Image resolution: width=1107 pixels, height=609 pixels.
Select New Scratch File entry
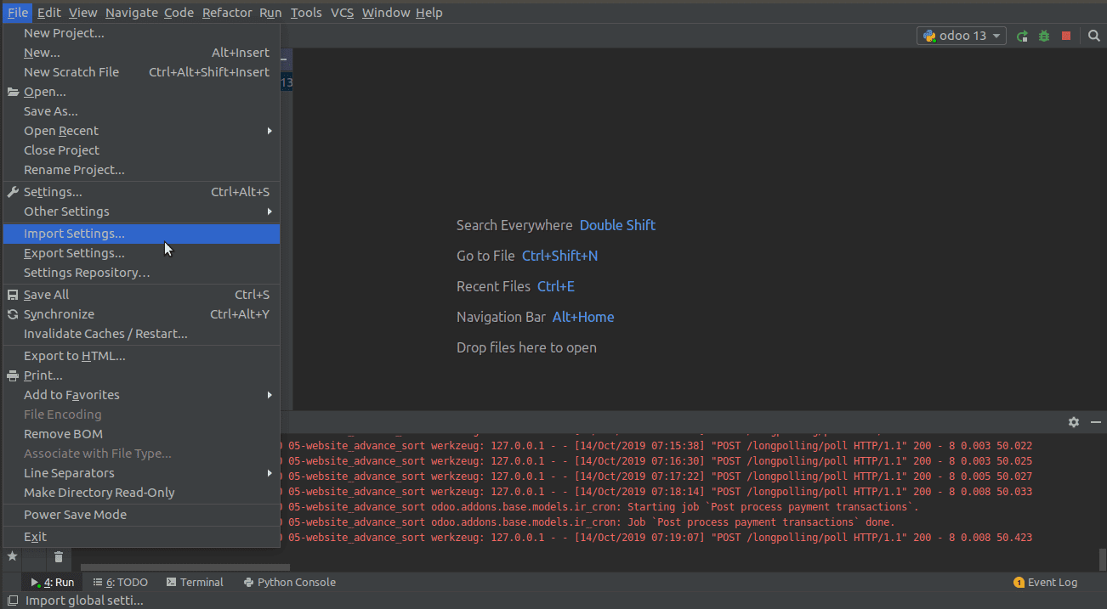pos(141,72)
